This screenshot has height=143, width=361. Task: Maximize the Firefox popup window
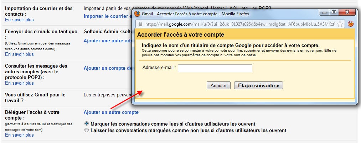pyautogui.click(x=334, y=13)
